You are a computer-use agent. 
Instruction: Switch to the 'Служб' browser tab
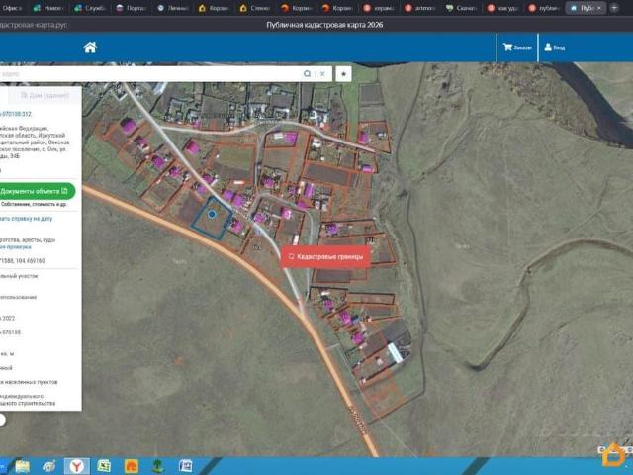pyautogui.click(x=90, y=8)
